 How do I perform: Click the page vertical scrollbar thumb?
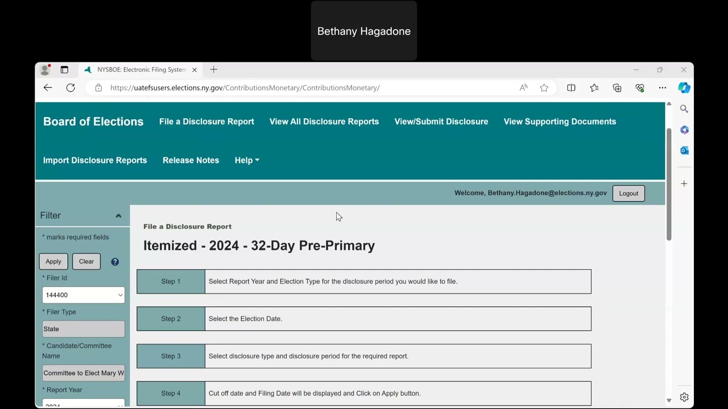coord(669,183)
